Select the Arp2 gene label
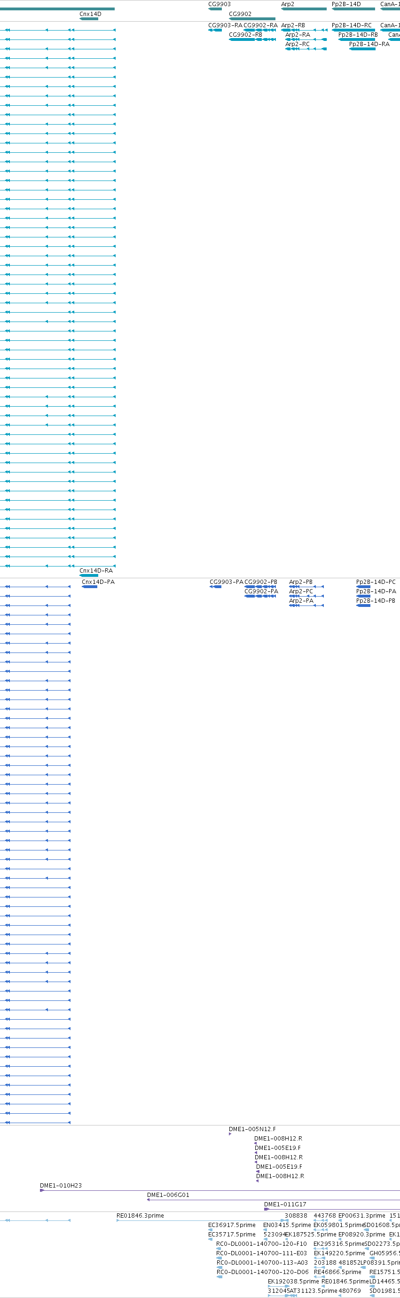The image size is (400, 1298). [288, 4]
